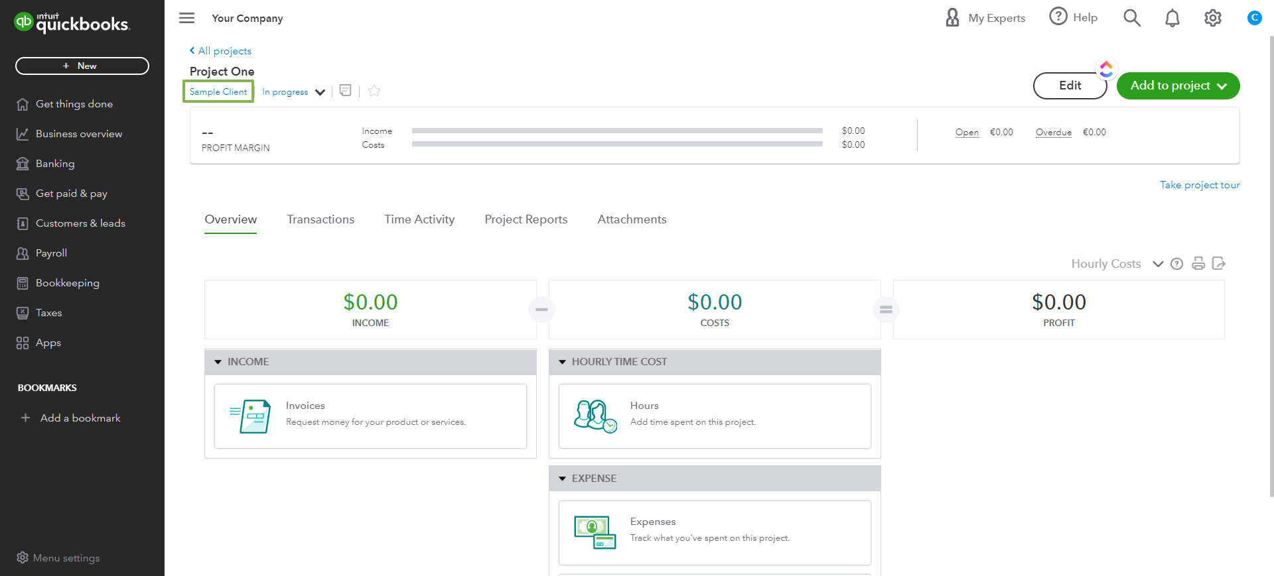Switch to the Transactions tab
1274x576 pixels.
(x=320, y=219)
